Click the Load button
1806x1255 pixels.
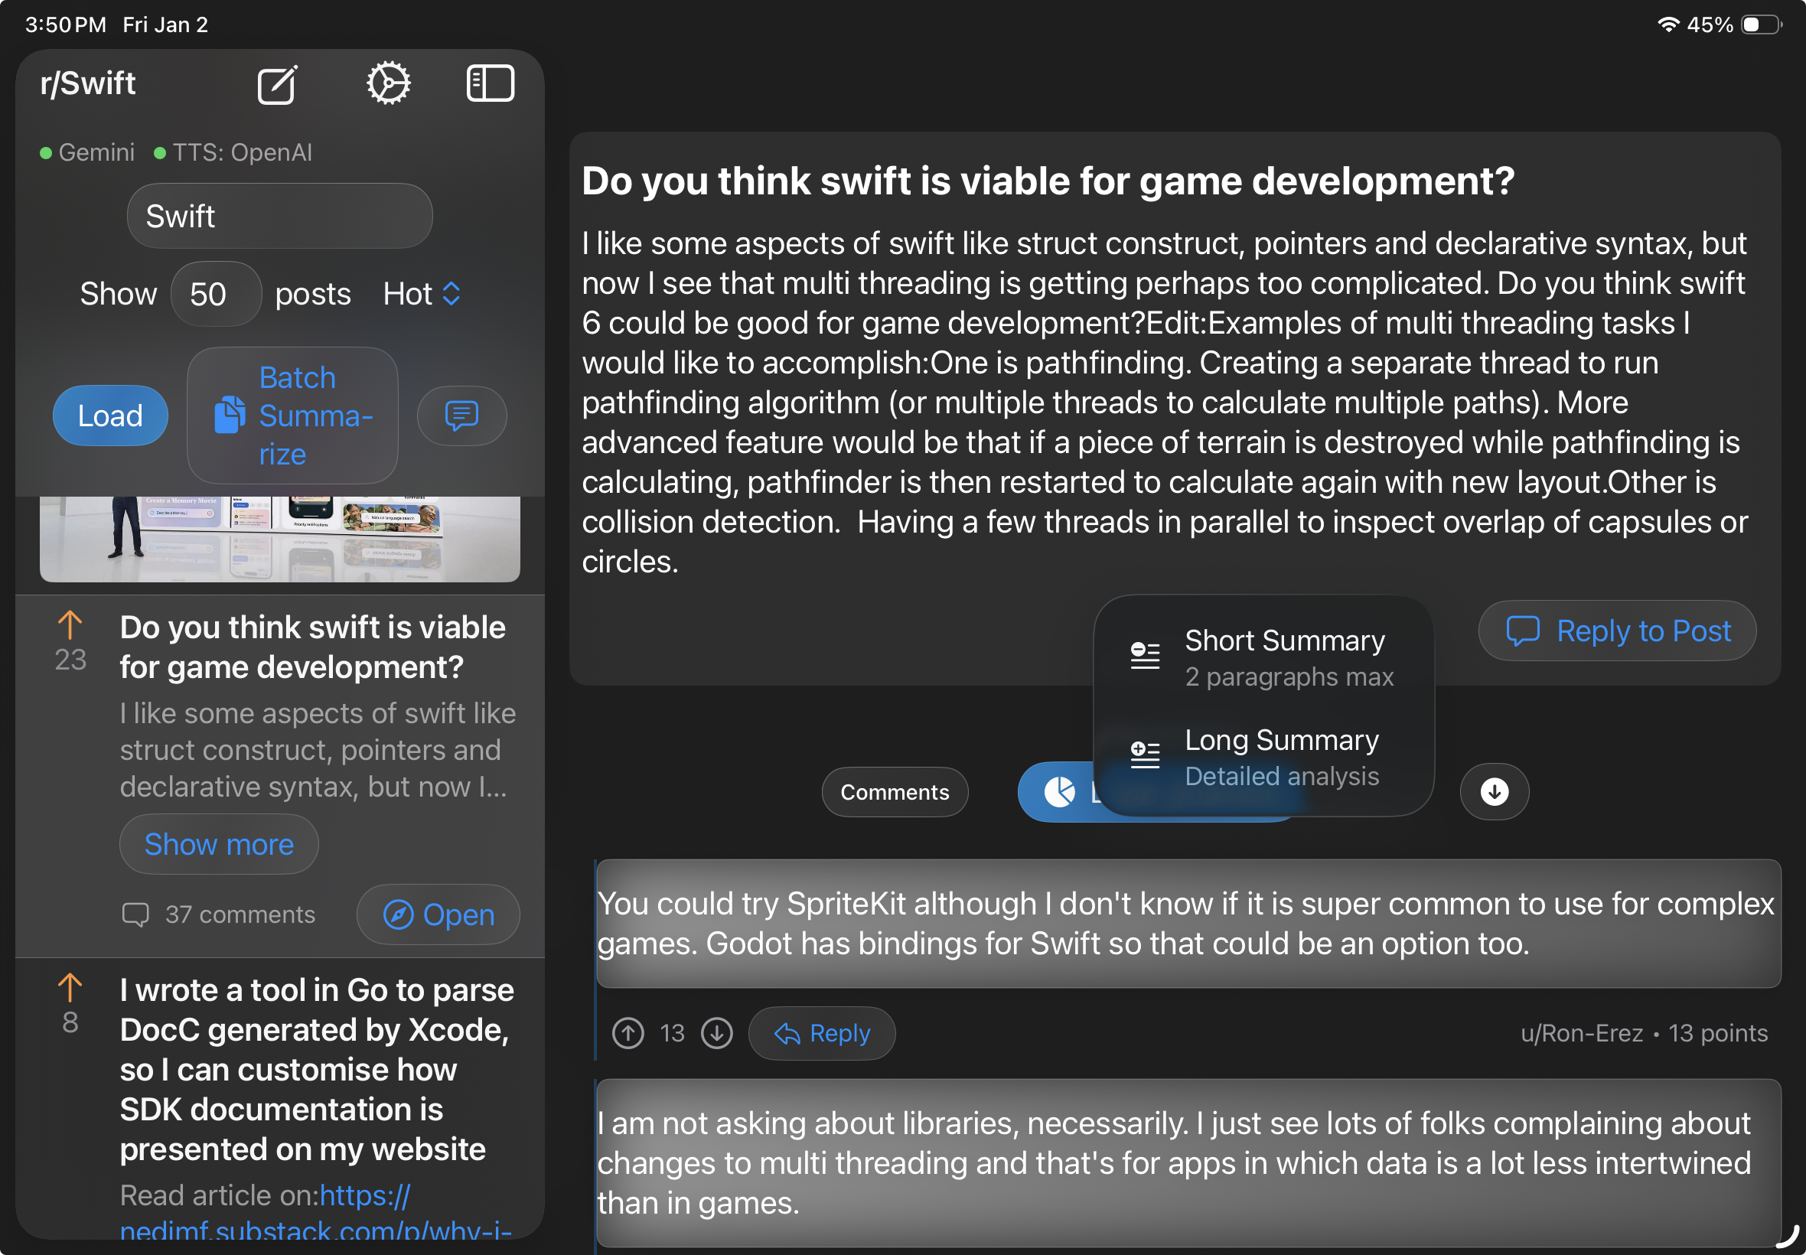coord(110,416)
